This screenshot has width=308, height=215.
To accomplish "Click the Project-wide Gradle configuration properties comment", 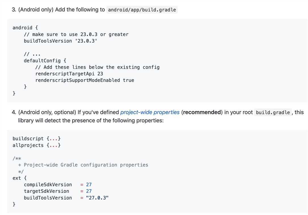I will 86,165.
